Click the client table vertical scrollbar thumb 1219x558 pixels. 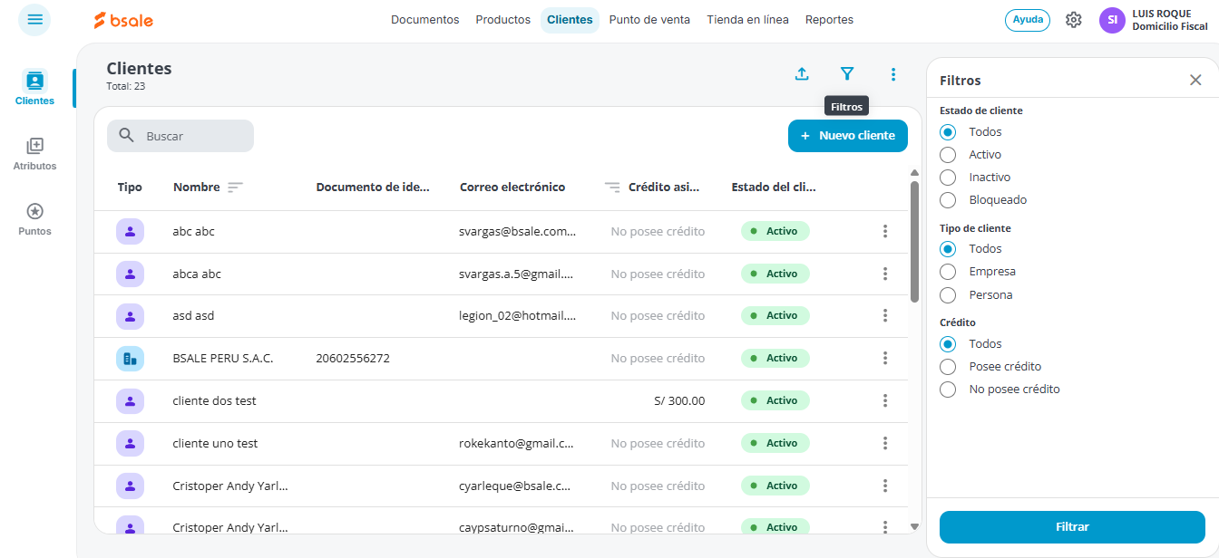914,241
